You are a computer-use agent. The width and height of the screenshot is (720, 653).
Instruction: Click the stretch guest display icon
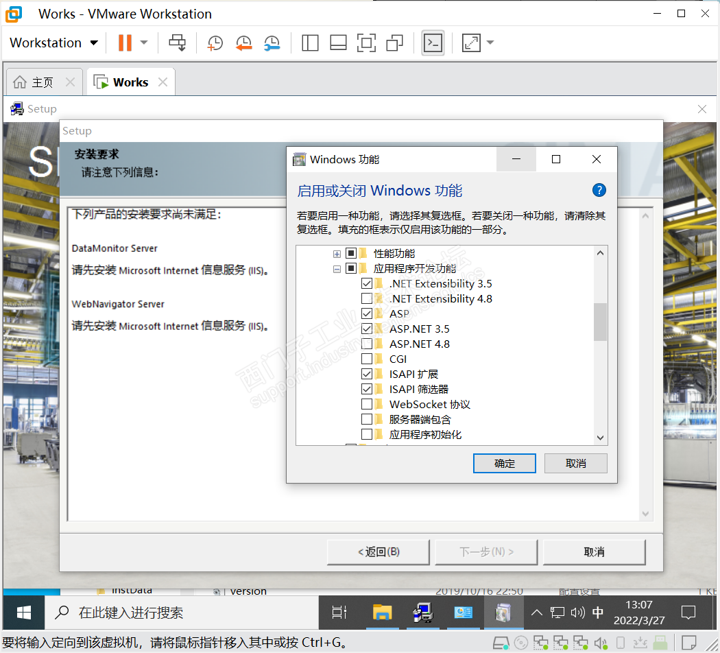[x=471, y=43]
